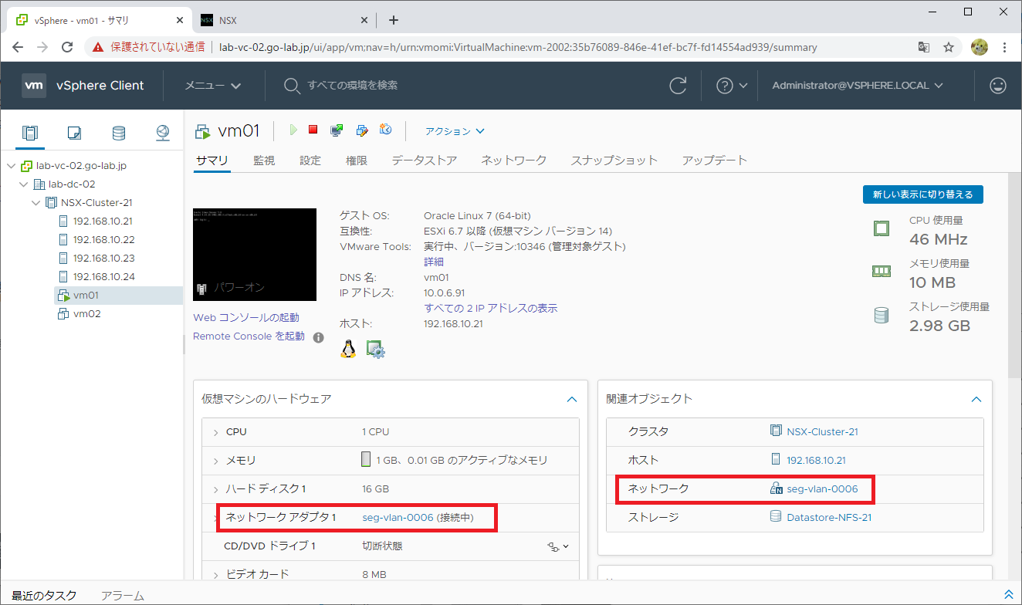The image size is (1022, 605).
Task: Click the insecure connection warning icon
Action: pyautogui.click(x=98, y=47)
